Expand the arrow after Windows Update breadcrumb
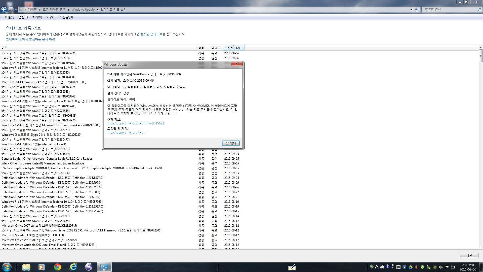The width and height of the screenshot is (483, 272). (98, 10)
